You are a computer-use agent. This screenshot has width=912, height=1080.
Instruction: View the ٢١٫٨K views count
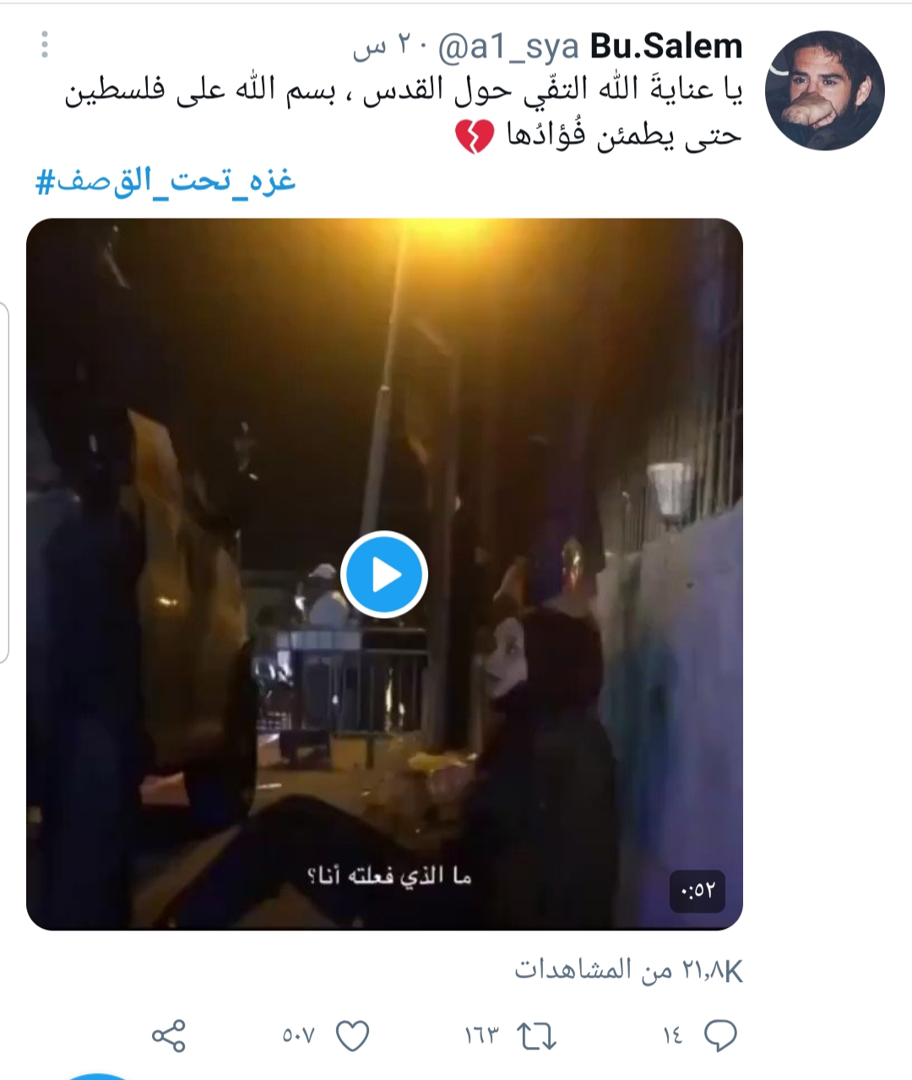coord(629,971)
